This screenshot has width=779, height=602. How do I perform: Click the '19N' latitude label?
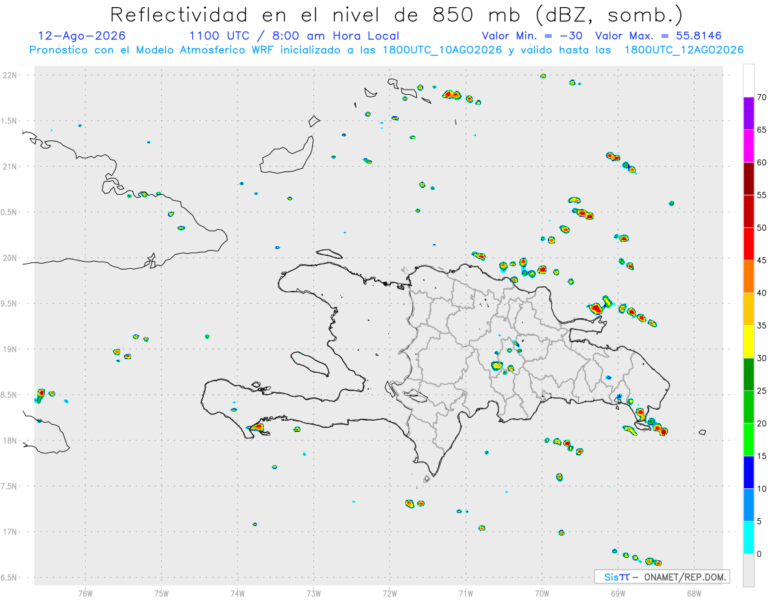click(11, 349)
